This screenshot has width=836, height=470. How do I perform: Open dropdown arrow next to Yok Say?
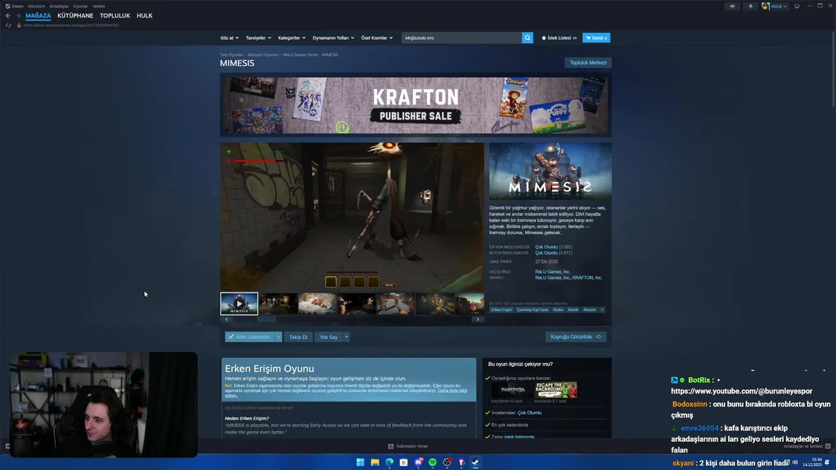click(x=346, y=337)
